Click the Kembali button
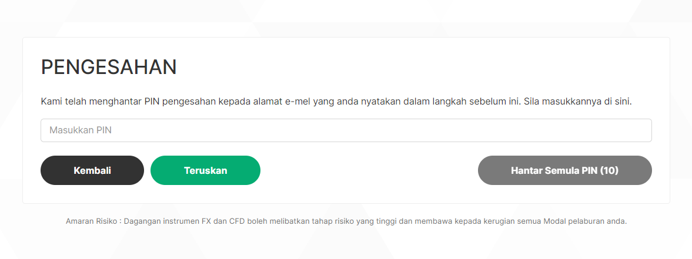The width and height of the screenshot is (692, 259). [x=92, y=170]
